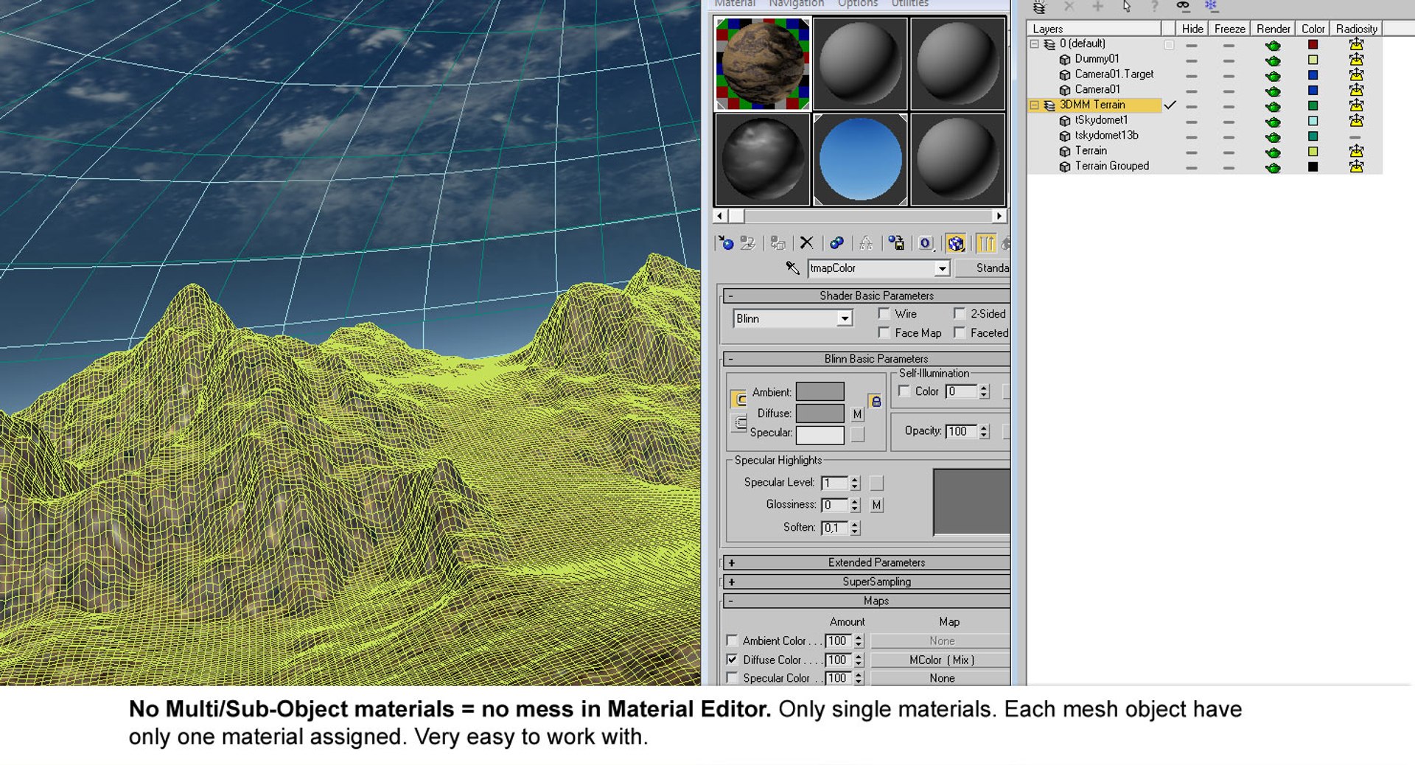
Task: Expand the SuperSampling rollout
Action: (x=867, y=581)
